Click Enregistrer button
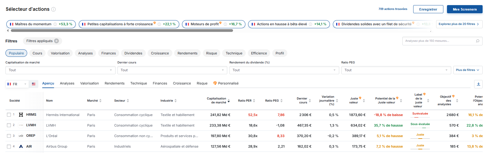Screen dimensions: 498x153 428,9
